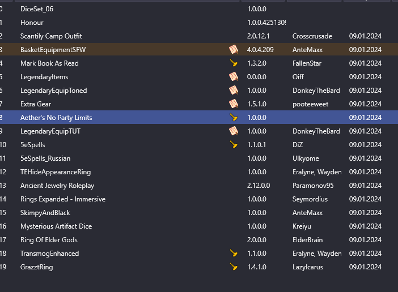Click the sheet icon next to LegendaryItems
This screenshot has height=292, width=398.
coord(232,77)
